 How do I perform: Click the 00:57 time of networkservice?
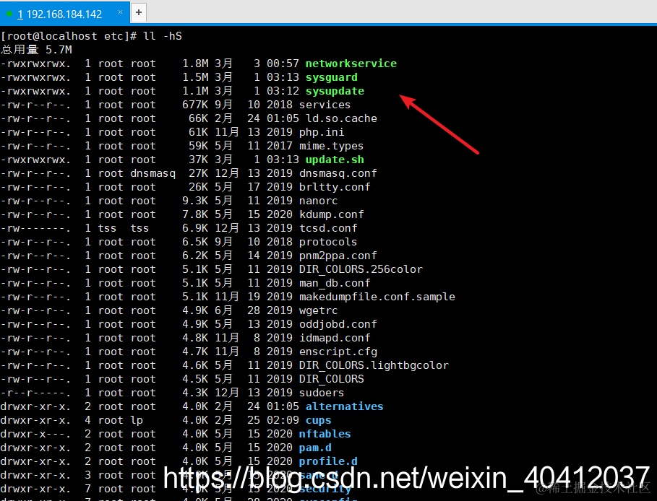pyautogui.click(x=283, y=64)
